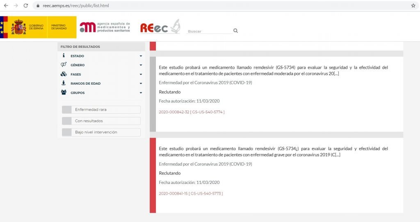Bookmark this page with star icon
This screenshot has width=420, height=222.
click(413, 6)
